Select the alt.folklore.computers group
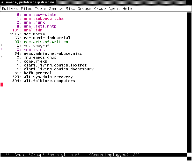 click(x=49, y=81)
